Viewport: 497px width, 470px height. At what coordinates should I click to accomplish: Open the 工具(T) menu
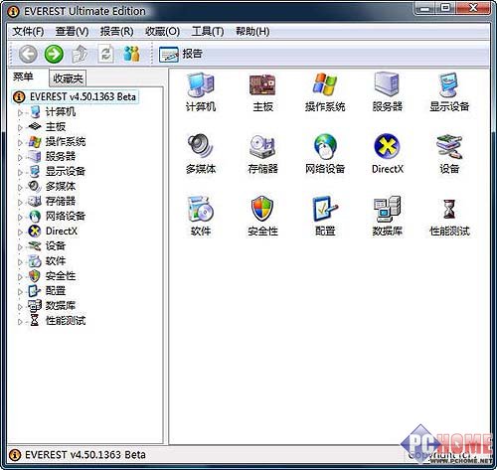point(208,32)
